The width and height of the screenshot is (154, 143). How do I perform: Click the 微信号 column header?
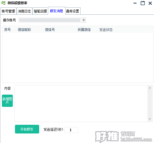click(x=50, y=30)
